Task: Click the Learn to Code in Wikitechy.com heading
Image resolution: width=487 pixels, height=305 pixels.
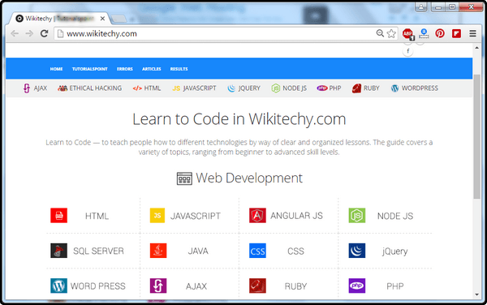Action: point(239,119)
